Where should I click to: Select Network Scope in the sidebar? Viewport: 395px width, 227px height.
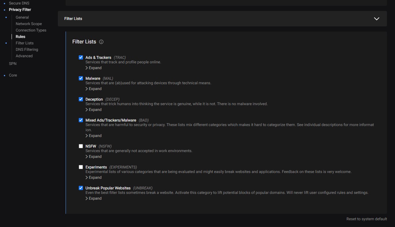[x=29, y=24]
